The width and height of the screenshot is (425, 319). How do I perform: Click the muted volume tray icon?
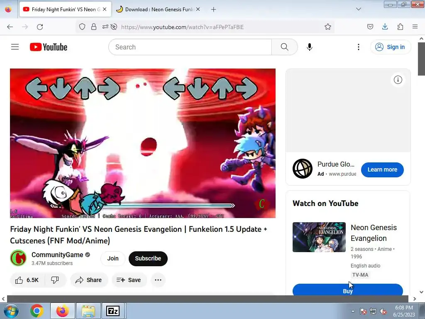pos(383,311)
